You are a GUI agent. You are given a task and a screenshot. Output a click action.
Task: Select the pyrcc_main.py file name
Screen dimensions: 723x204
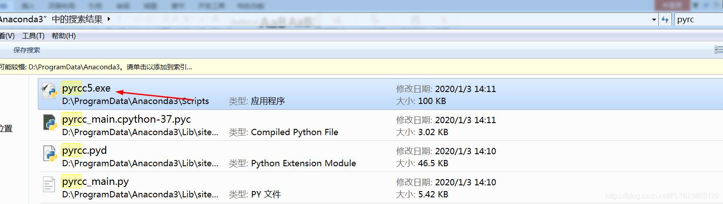click(95, 181)
